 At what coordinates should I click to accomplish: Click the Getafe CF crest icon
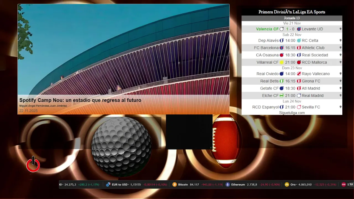click(x=282, y=88)
